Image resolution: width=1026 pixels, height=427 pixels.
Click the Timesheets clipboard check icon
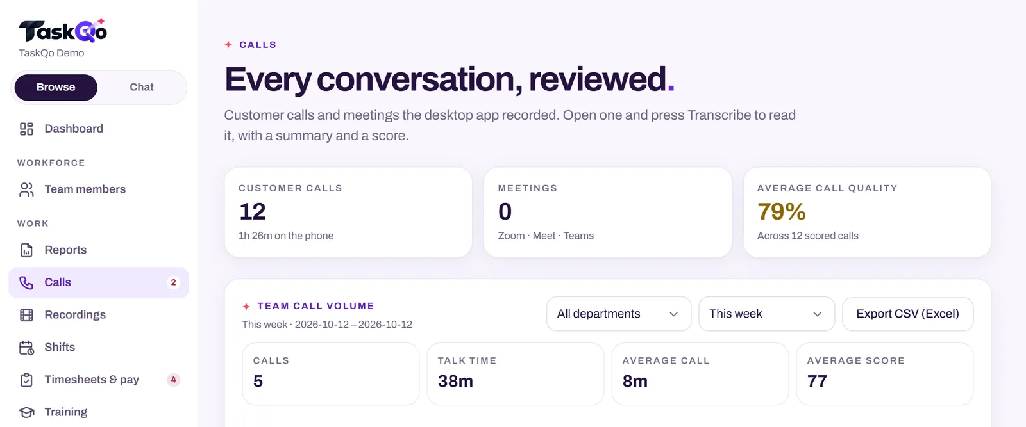click(x=26, y=380)
